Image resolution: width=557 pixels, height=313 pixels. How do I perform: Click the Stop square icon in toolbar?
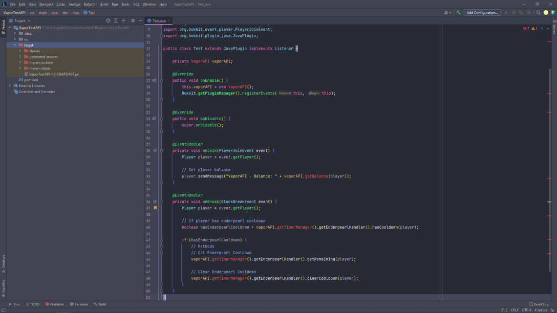tap(528, 12)
